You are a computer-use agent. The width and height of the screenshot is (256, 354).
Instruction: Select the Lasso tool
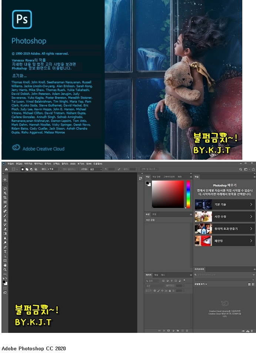click(x=5, y=189)
